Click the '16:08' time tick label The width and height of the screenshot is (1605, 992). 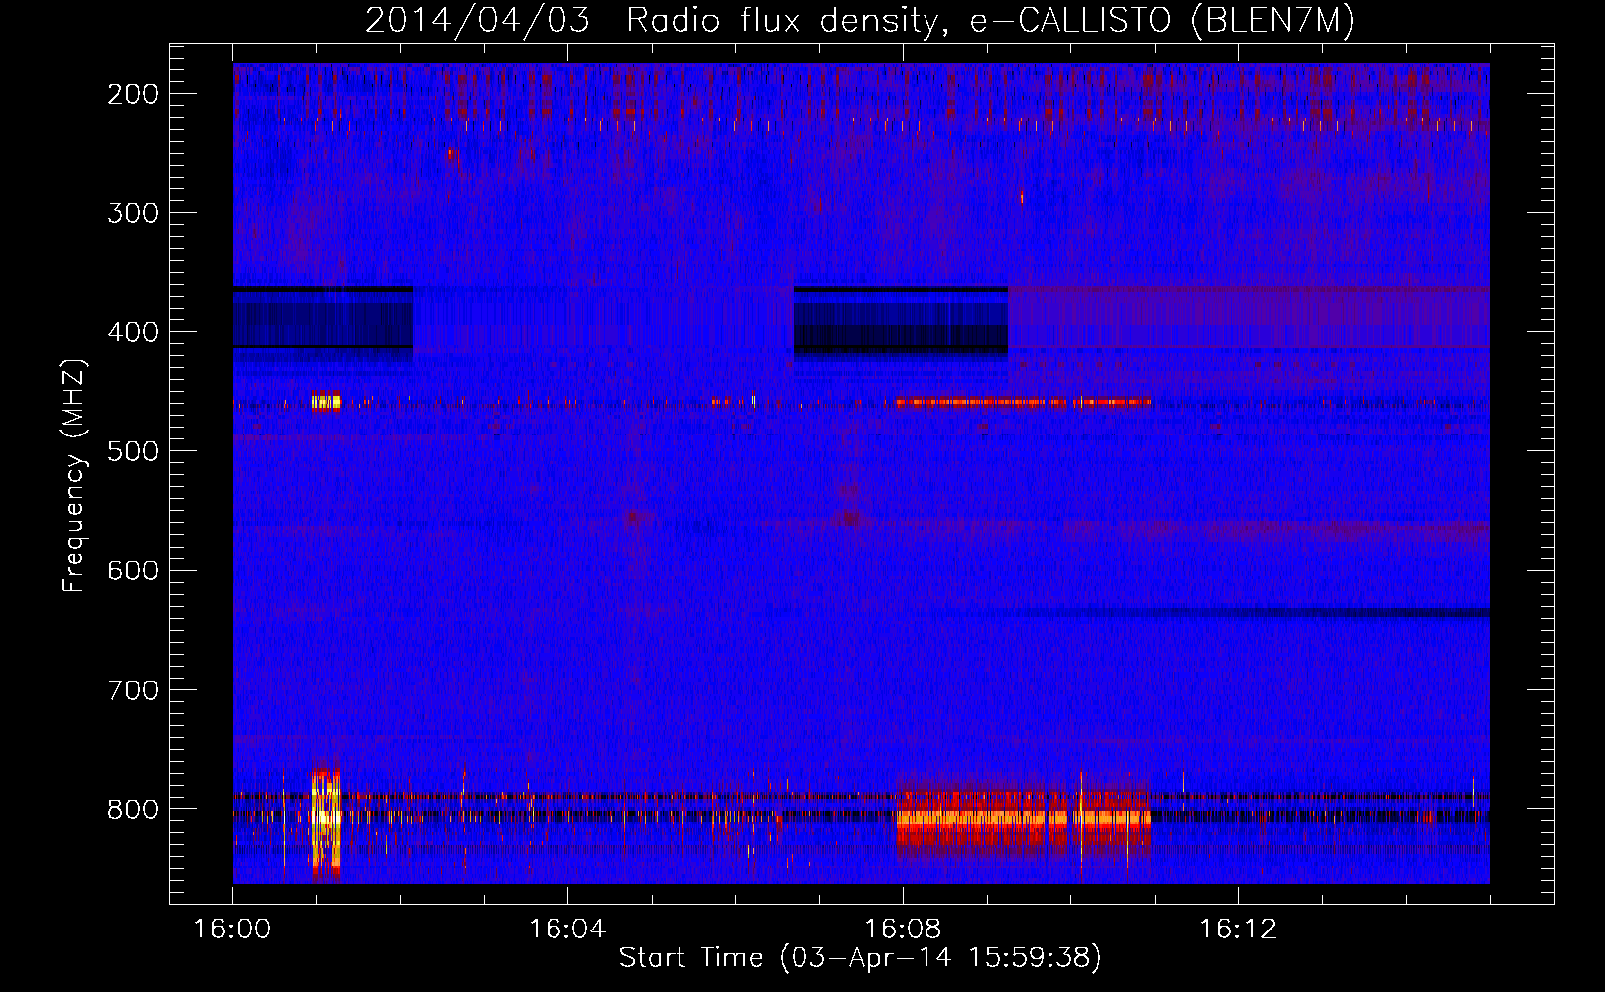(903, 930)
